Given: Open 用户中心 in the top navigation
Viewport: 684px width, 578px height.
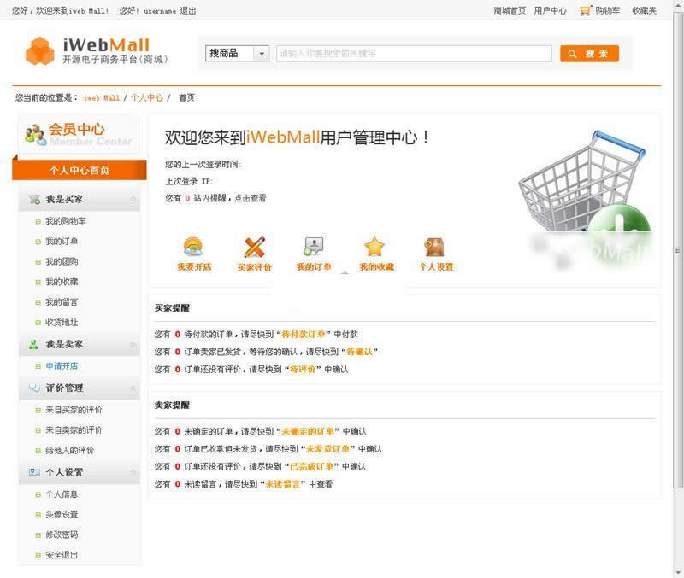Looking at the screenshot, I should tap(550, 10).
